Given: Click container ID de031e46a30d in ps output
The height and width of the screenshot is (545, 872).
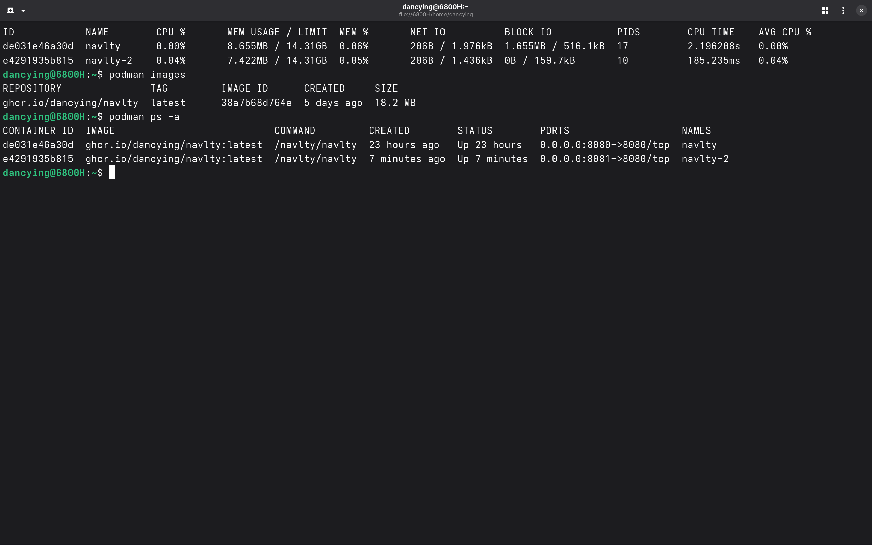Looking at the screenshot, I should 38,145.
